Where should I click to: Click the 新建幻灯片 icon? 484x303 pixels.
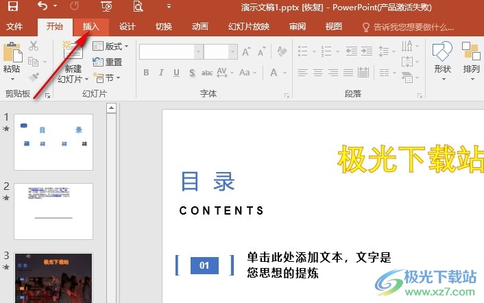point(73,51)
